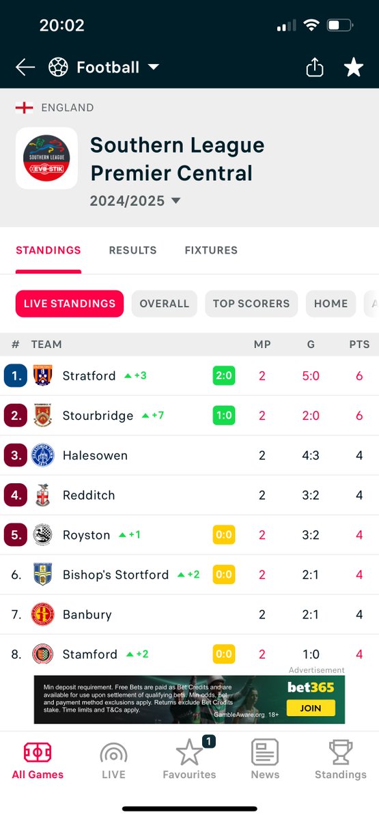Open the share icon in header
The height and width of the screenshot is (819, 379).
[314, 67]
